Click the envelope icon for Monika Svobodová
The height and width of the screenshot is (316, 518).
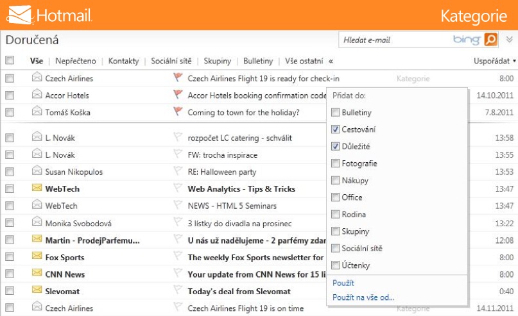click(x=37, y=221)
